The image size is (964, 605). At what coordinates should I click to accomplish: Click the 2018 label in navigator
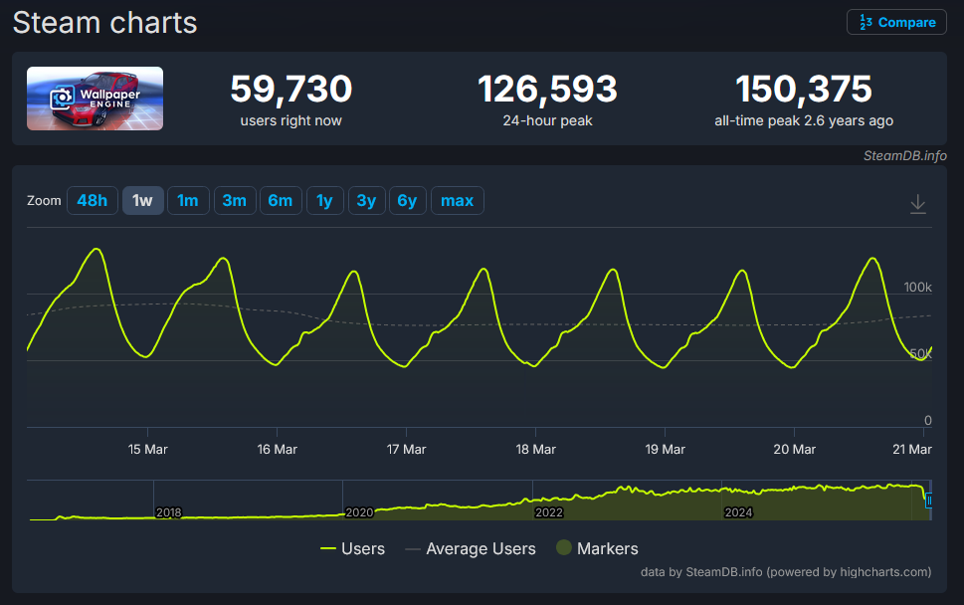coord(168,512)
